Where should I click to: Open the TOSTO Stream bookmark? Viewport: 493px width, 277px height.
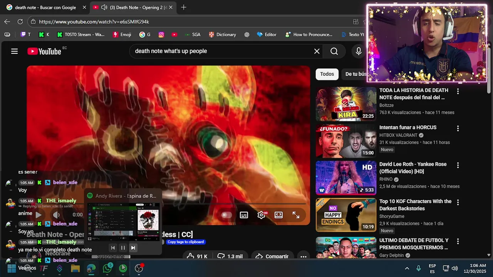[x=81, y=35]
